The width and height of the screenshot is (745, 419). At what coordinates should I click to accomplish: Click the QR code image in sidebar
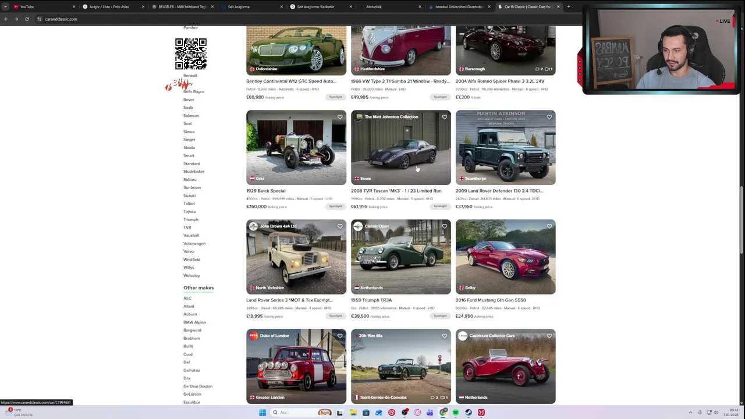click(191, 54)
